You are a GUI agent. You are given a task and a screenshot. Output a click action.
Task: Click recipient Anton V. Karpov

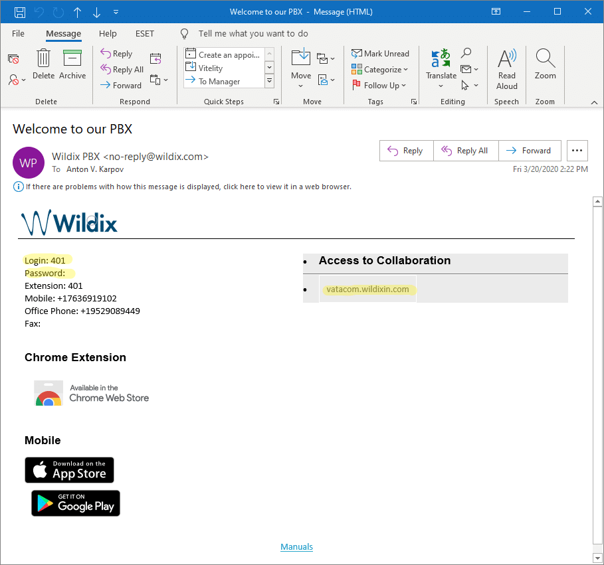95,169
